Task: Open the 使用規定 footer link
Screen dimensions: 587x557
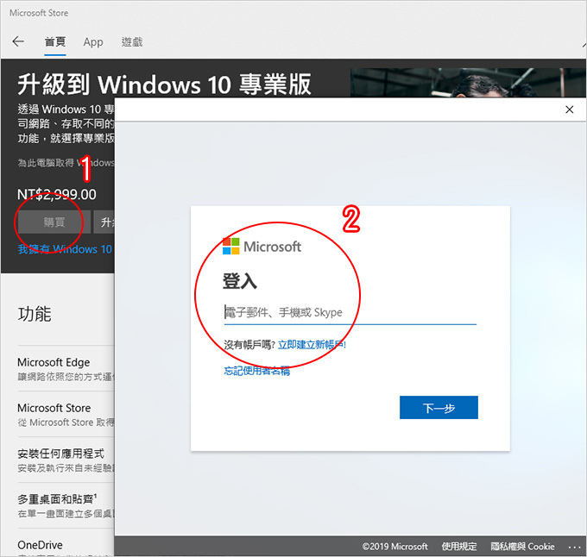Action: pos(459,547)
